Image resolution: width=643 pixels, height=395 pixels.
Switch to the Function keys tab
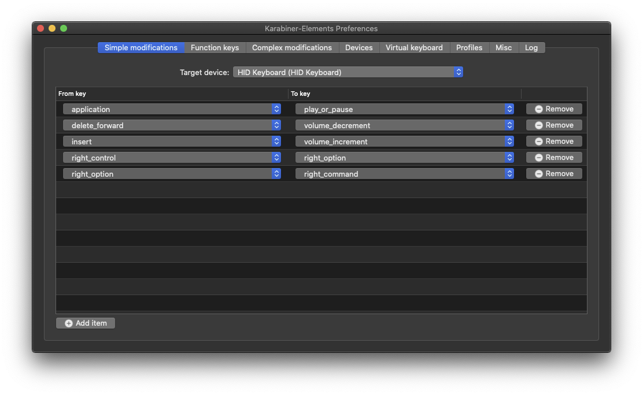tap(215, 47)
